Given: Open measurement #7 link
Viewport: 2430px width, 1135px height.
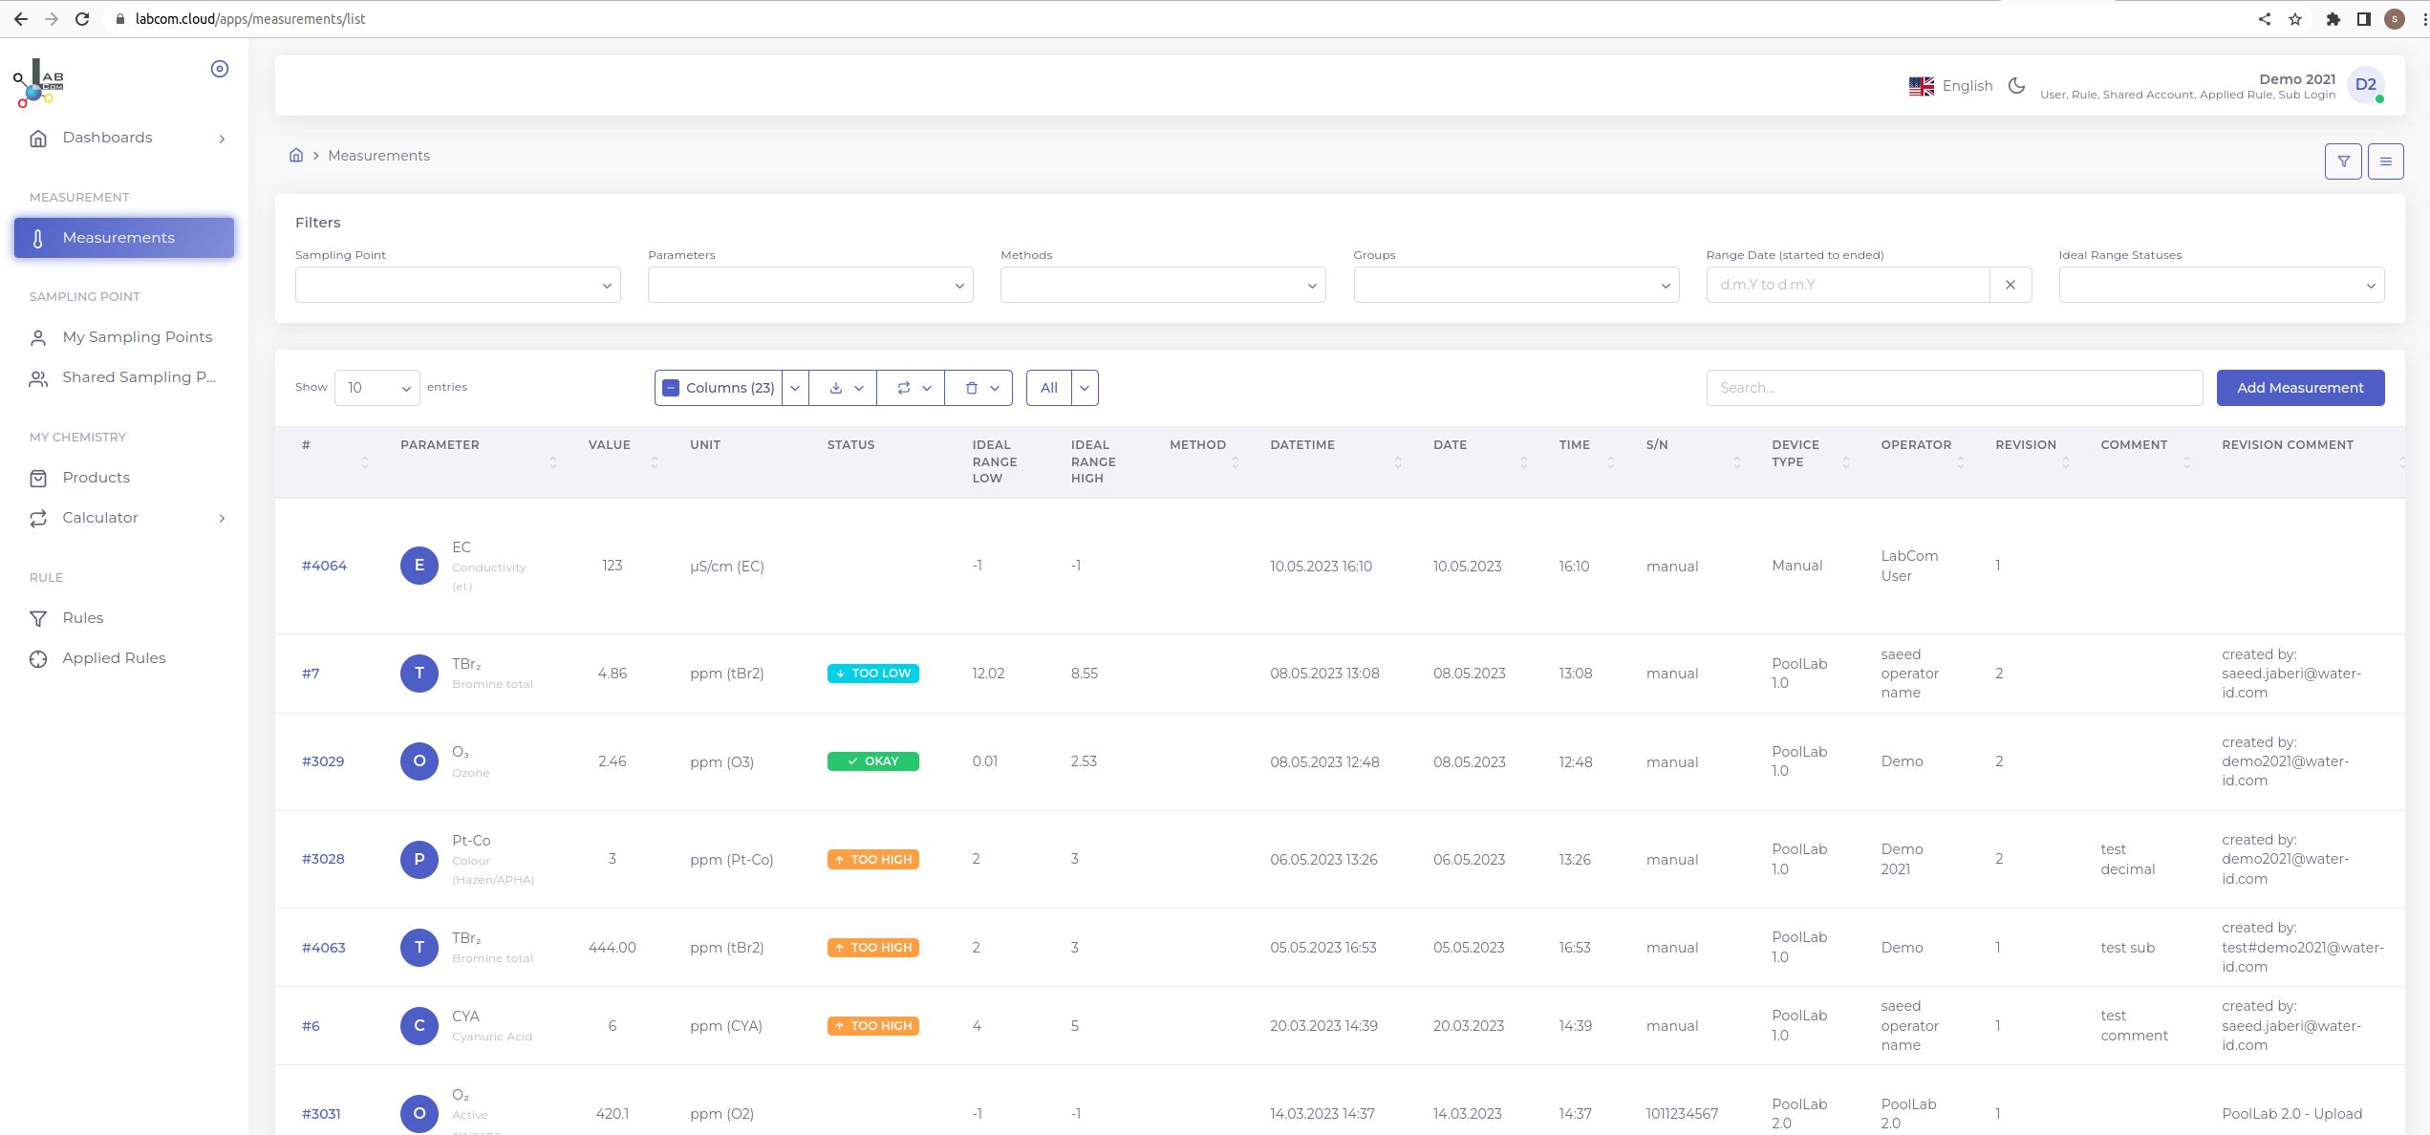Looking at the screenshot, I should 311,674.
